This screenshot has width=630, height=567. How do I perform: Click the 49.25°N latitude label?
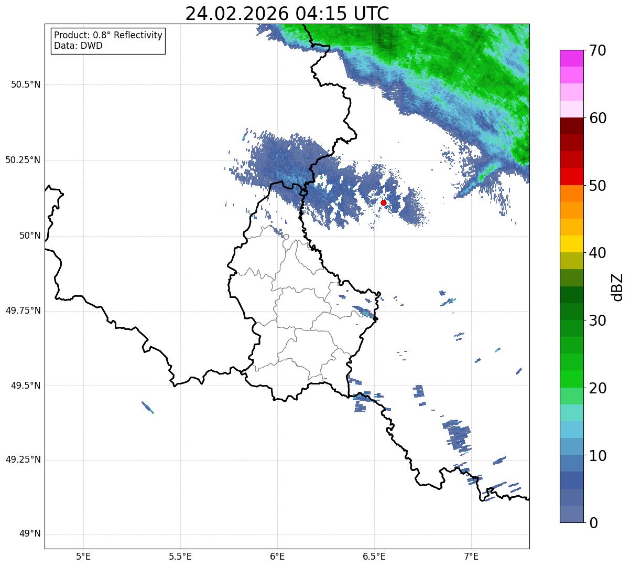click(x=23, y=460)
